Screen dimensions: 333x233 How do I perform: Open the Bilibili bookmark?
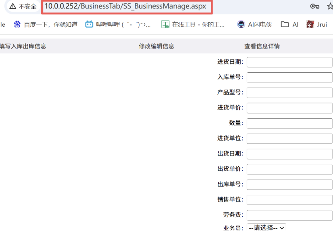point(118,25)
